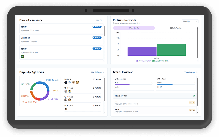This screenshot has height=137, width=219.
Task: Click second avatar in 16-18 years row
Action: tap(70, 100)
